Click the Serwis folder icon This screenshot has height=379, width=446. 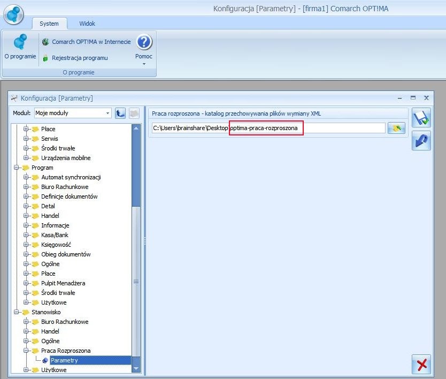point(35,139)
